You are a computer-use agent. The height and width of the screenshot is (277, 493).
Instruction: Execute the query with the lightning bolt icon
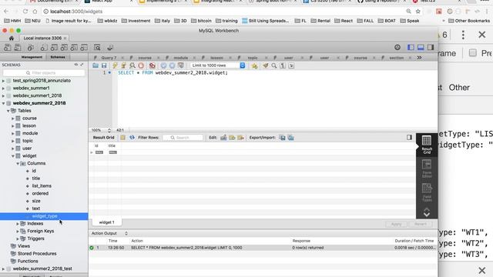tap(115, 65)
